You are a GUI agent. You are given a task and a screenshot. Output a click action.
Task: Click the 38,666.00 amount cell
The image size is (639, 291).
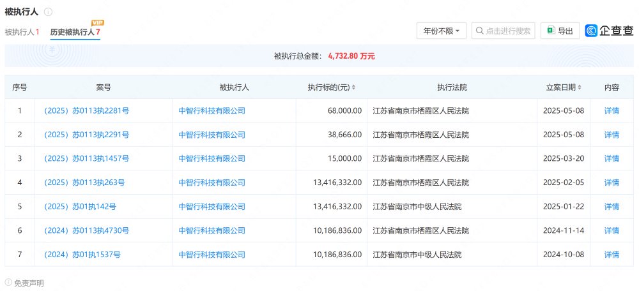331,135
